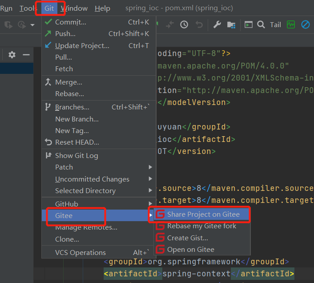Choose Push... from Git menu
The image size is (314, 283).
(99, 34)
